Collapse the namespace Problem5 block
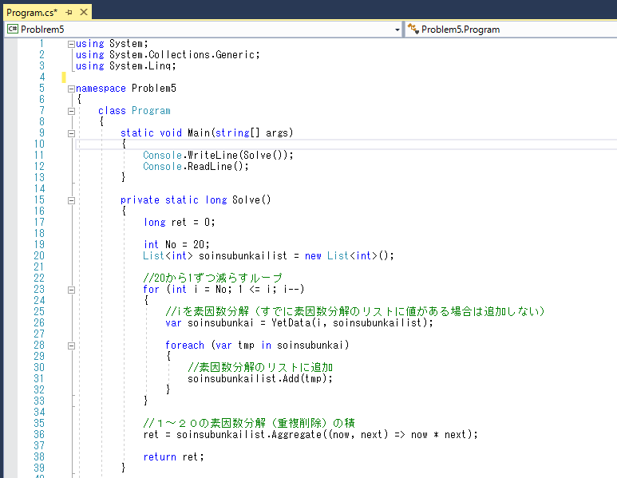617x478 pixels. 71,89
